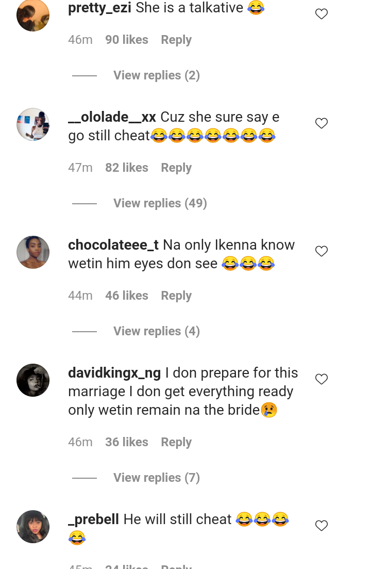The height and width of the screenshot is (569, 371).
Task: Expand the 7 replies under davidkingx_ng
Action: 156,478
